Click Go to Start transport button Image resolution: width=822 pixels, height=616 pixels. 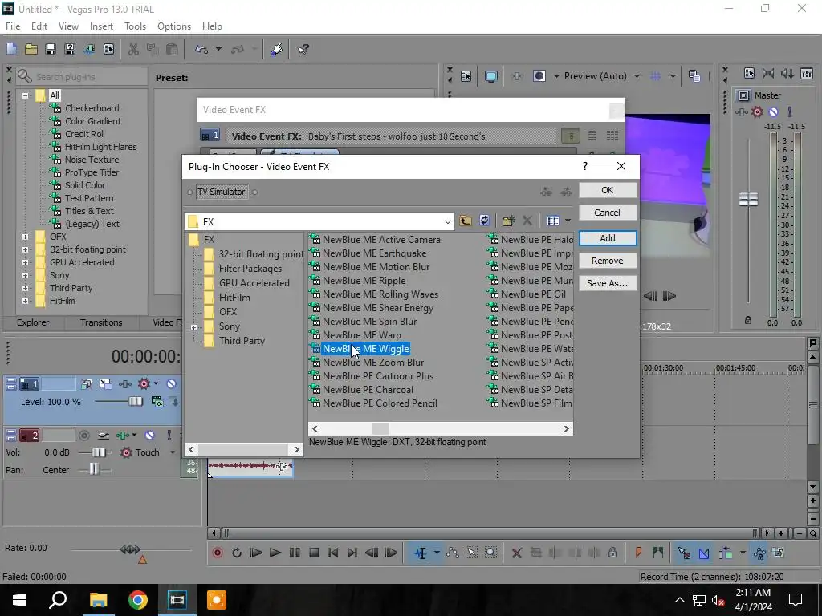(x=333, y=553)
